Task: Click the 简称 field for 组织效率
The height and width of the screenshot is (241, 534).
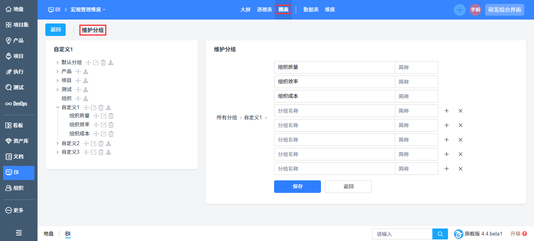Action: coord(416,82)
